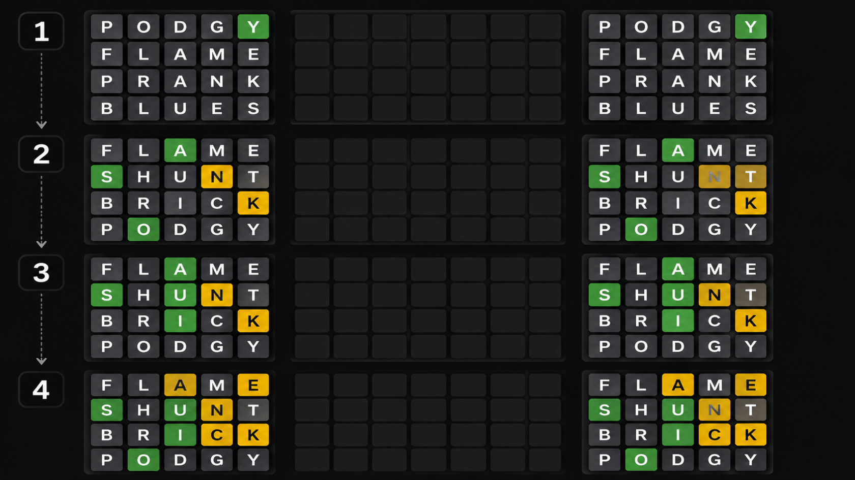855x480 pixels.
Task: Select green A tile of FLAME, step 2 right board
Action: tap(678, 150)
